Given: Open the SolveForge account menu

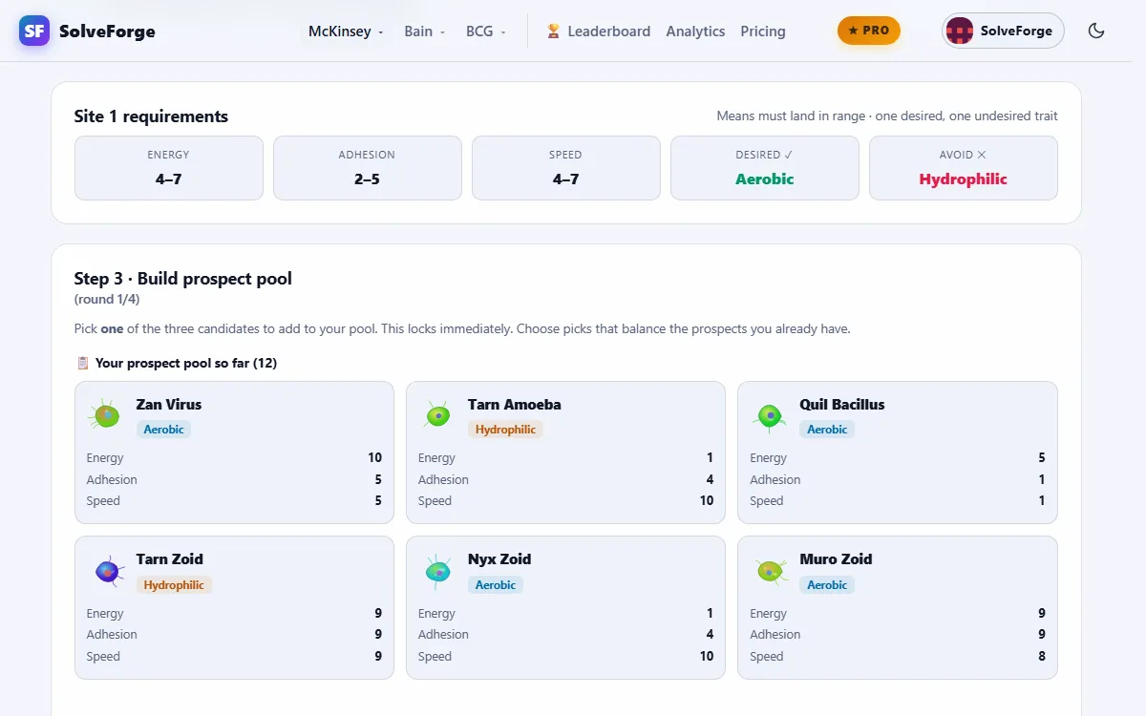Looking at the screenshot, I should pos(1003,31).
